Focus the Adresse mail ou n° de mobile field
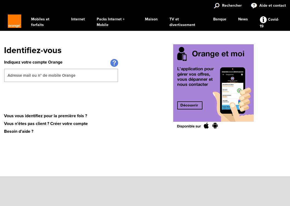Viewport: 290px width, 206px height. (x=61, y=75)
